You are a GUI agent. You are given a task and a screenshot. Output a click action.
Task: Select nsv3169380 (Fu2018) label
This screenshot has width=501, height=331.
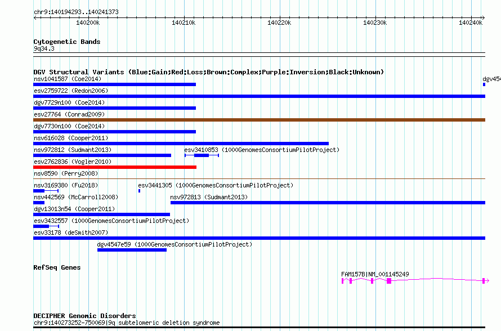(66, 185)
